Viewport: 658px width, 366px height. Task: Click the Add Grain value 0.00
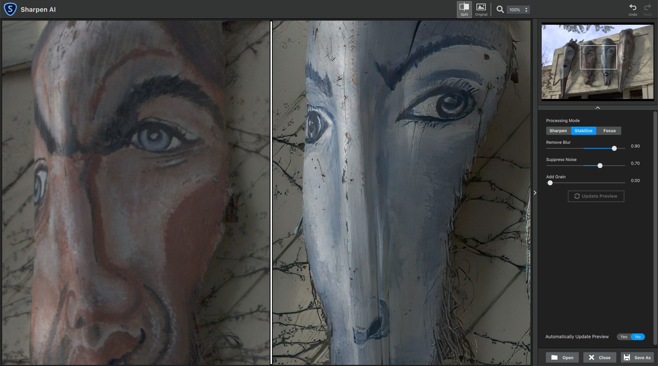coord(635,181)
